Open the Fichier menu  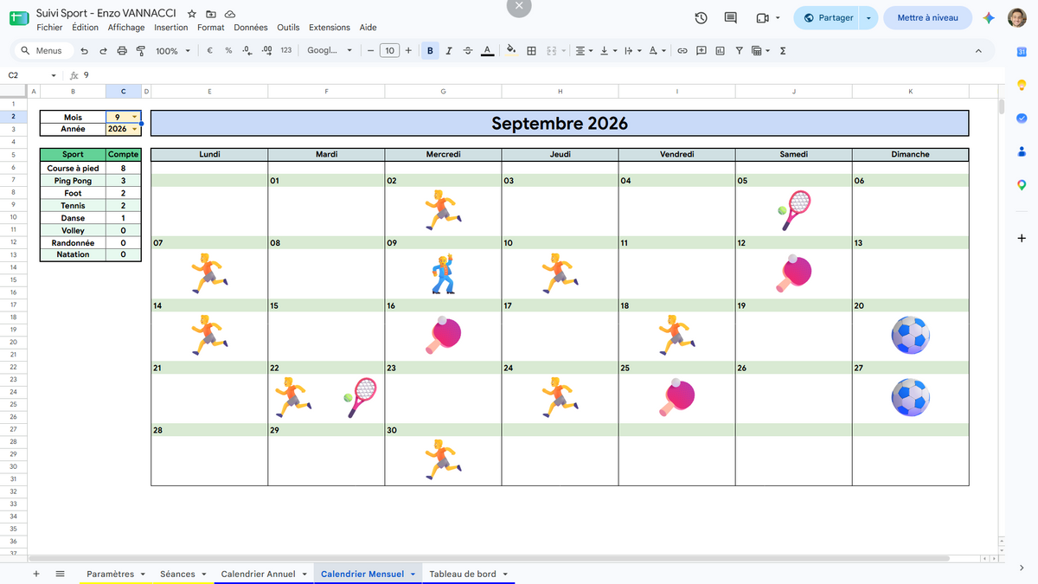pos(49,28)
